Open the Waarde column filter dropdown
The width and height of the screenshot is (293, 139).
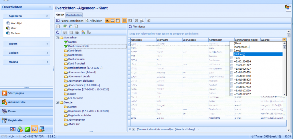(x=284, y=40)
